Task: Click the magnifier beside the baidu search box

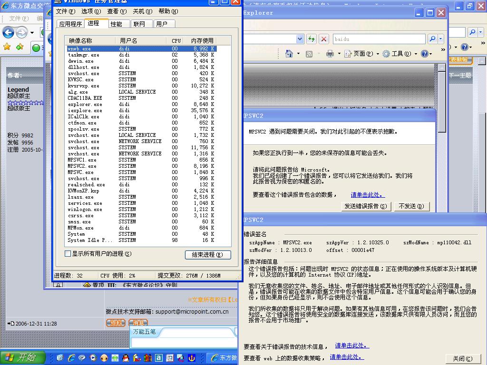Action: pyautogui.click(x=432, y=39)
